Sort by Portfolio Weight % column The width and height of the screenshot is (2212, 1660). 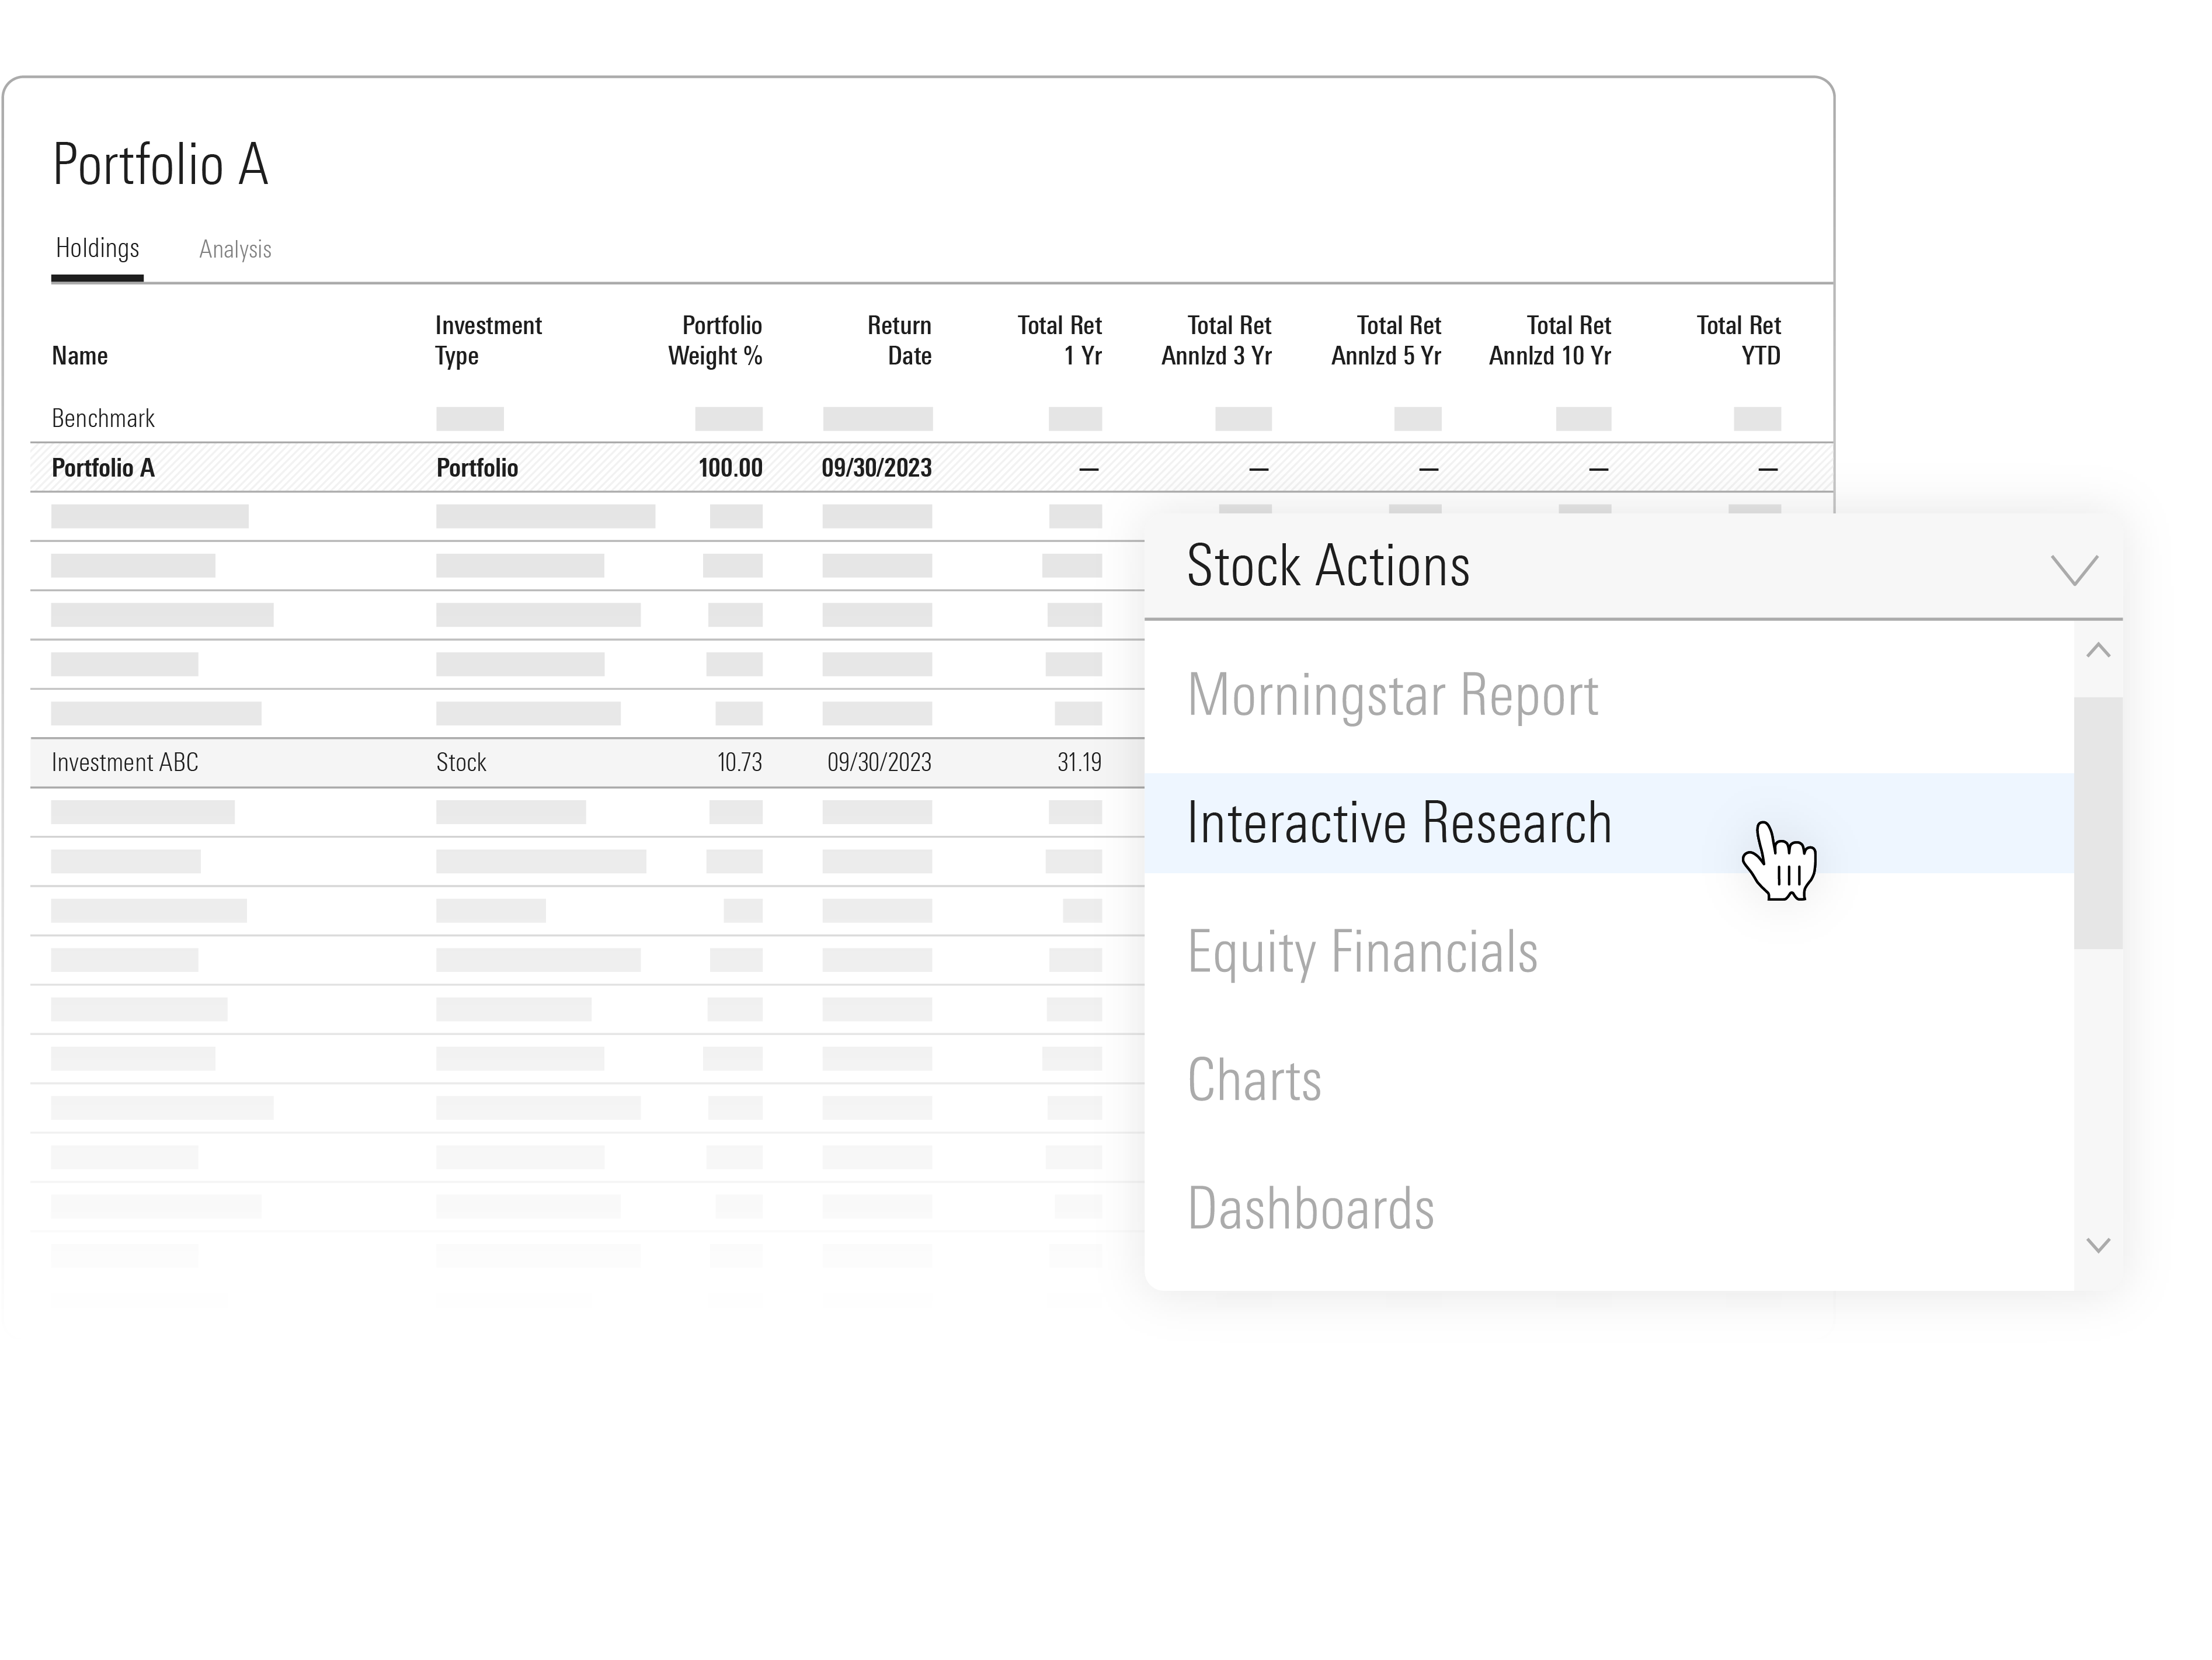[x=715, y=341]
